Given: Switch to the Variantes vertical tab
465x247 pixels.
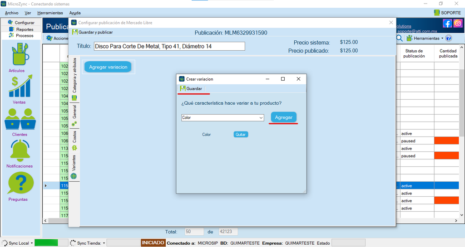Looking at the screenshot, I should 74,166.
